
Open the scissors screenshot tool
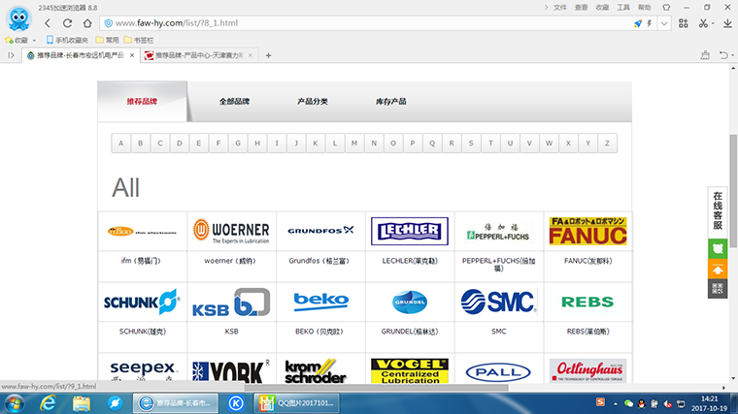pyautogui.click(x=703, y=23)
